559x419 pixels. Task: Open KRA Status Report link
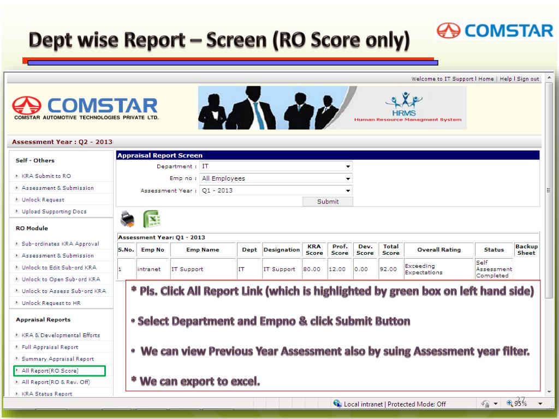point(47,394)
